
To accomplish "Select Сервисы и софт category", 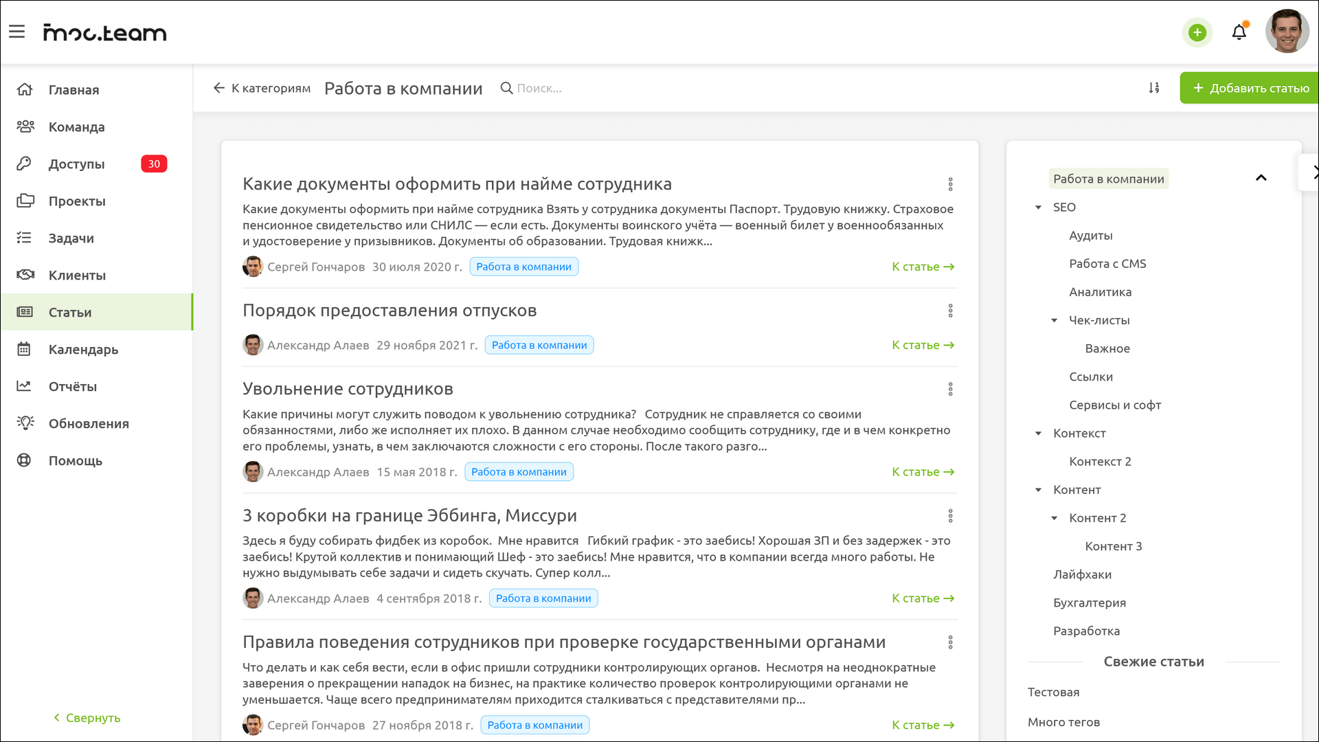I will [x=1114, y=405].
